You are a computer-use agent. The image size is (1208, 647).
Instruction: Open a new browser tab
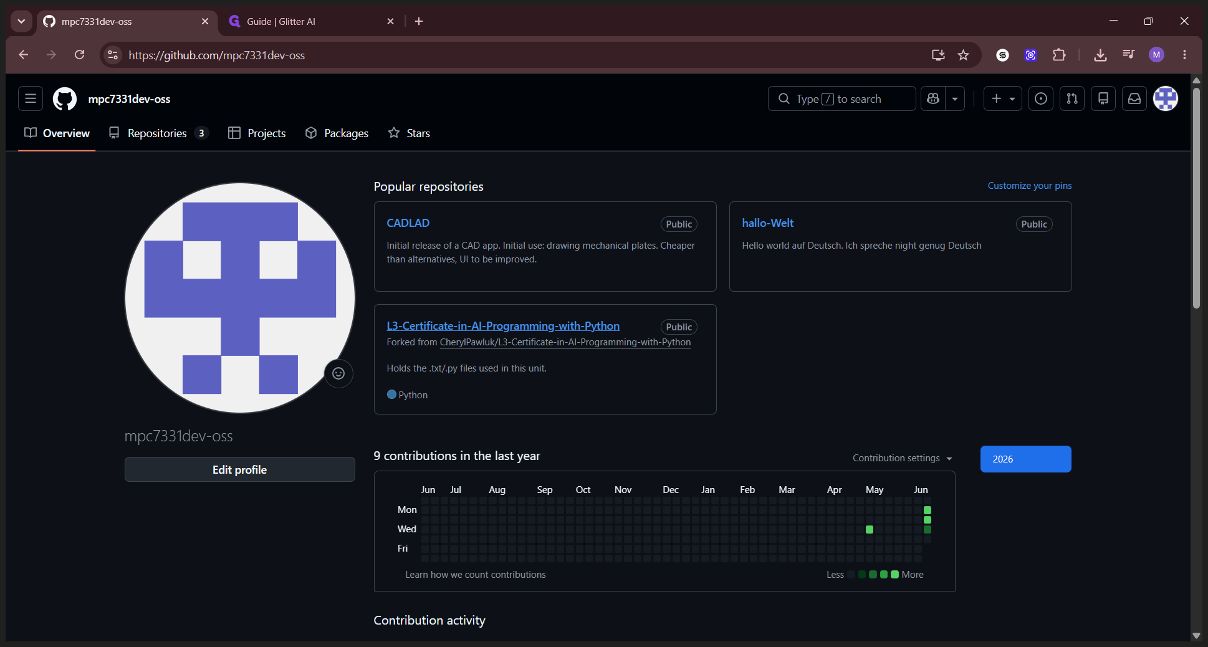419,21
